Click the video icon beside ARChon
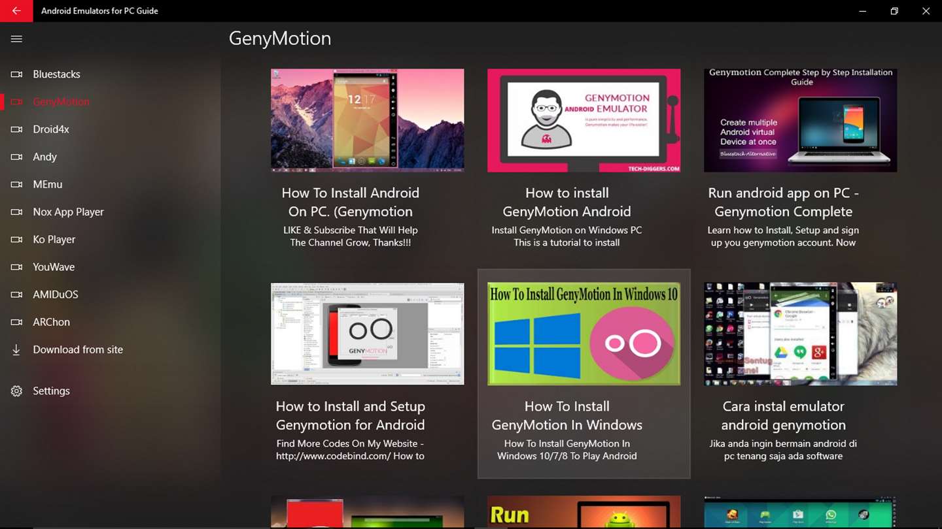942x529 pixels. pyautogui.click(x=16, y=322)
